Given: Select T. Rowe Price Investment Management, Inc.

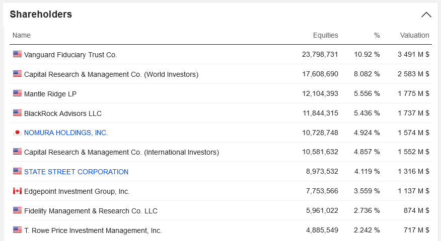Looking at the screenshot, I should point(93,230).
